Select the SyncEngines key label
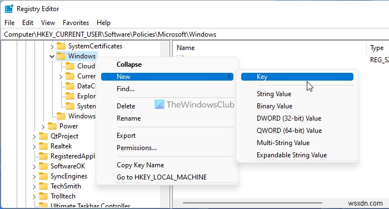389x209 pixels. [x=69, y=176]
